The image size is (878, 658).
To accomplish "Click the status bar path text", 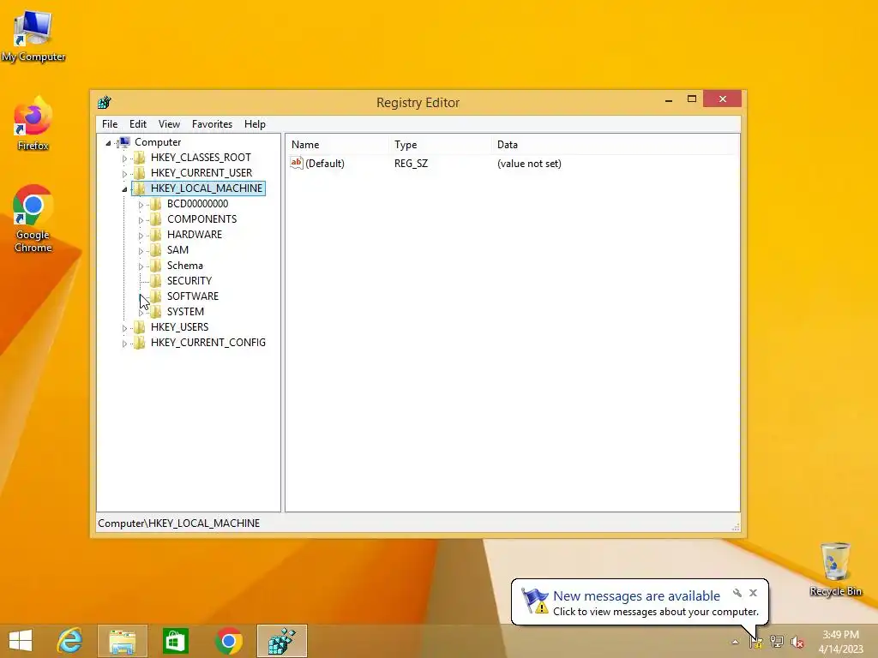I will [x=178, y=523].
